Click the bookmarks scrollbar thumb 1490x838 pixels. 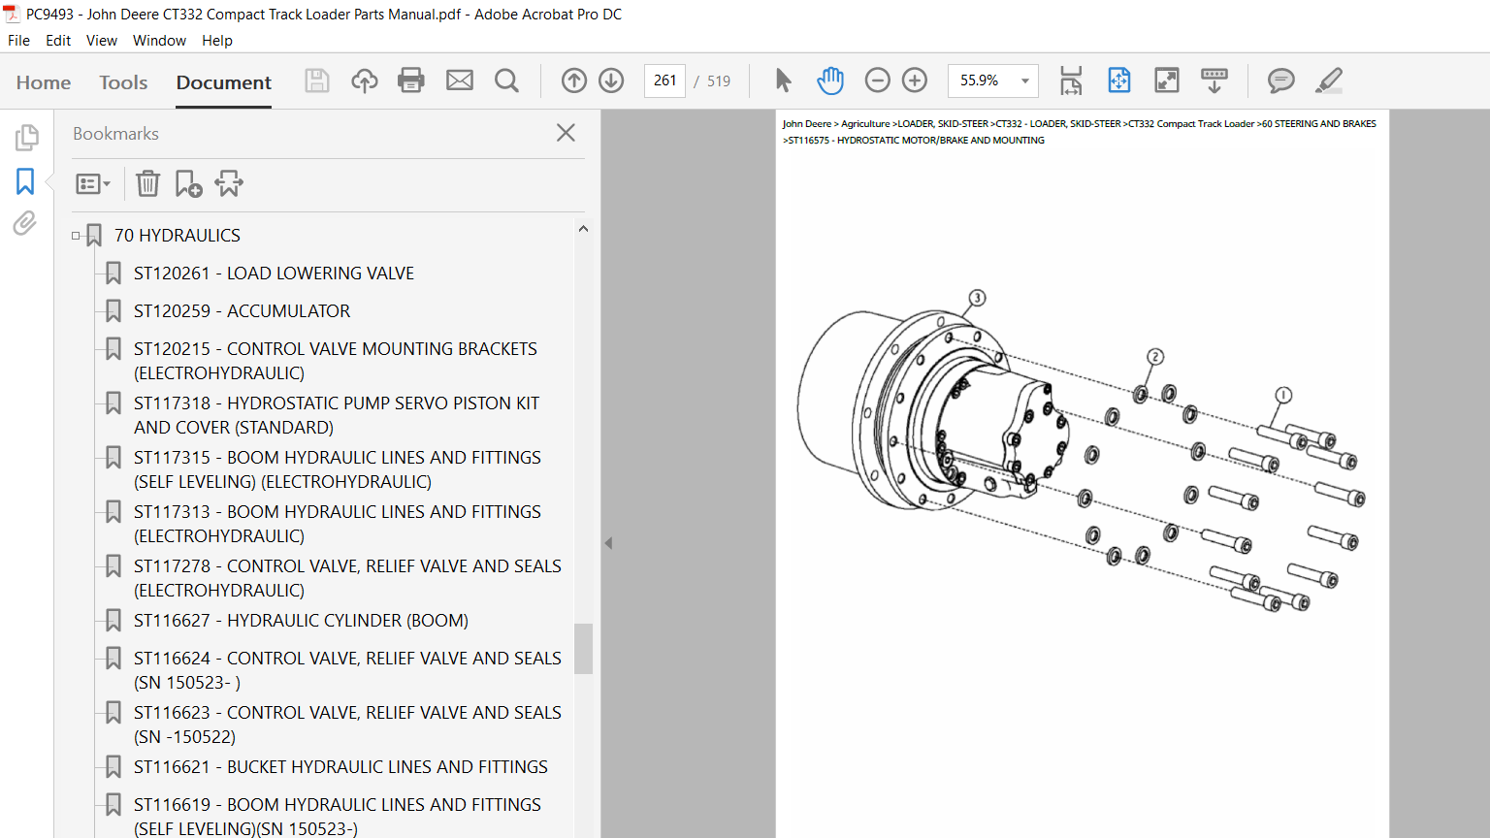click(x=583, y=648)
